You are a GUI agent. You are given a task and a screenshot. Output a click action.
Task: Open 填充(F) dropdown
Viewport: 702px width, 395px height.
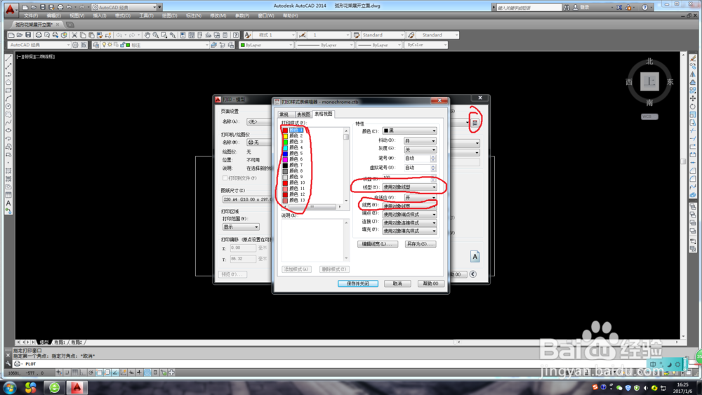coord(409,231)
